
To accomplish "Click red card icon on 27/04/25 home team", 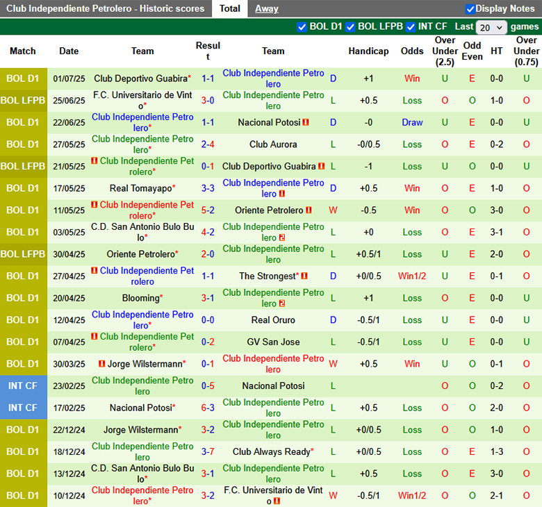I will (x=94, y=270).
